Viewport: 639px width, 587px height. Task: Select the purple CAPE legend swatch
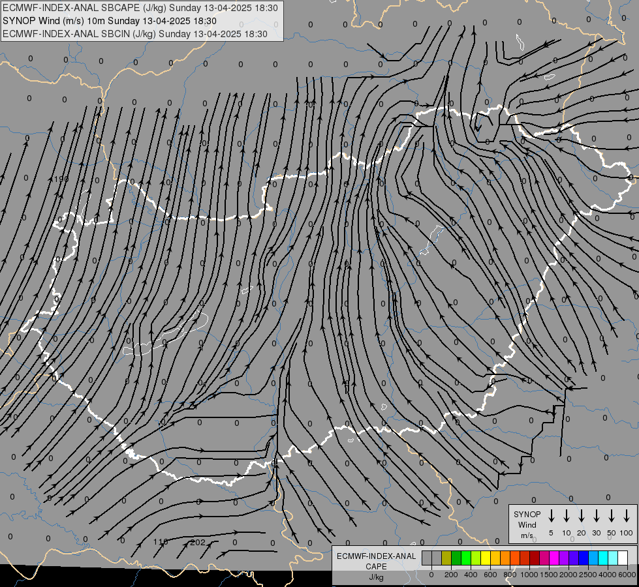(x=563, y=558)
